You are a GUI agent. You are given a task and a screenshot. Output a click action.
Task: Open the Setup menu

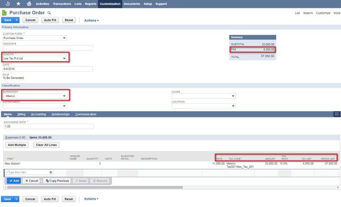click(148, 4)
